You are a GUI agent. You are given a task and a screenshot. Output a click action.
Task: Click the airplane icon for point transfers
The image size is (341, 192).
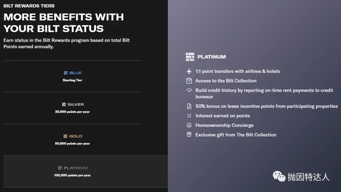tap(189, 71)
